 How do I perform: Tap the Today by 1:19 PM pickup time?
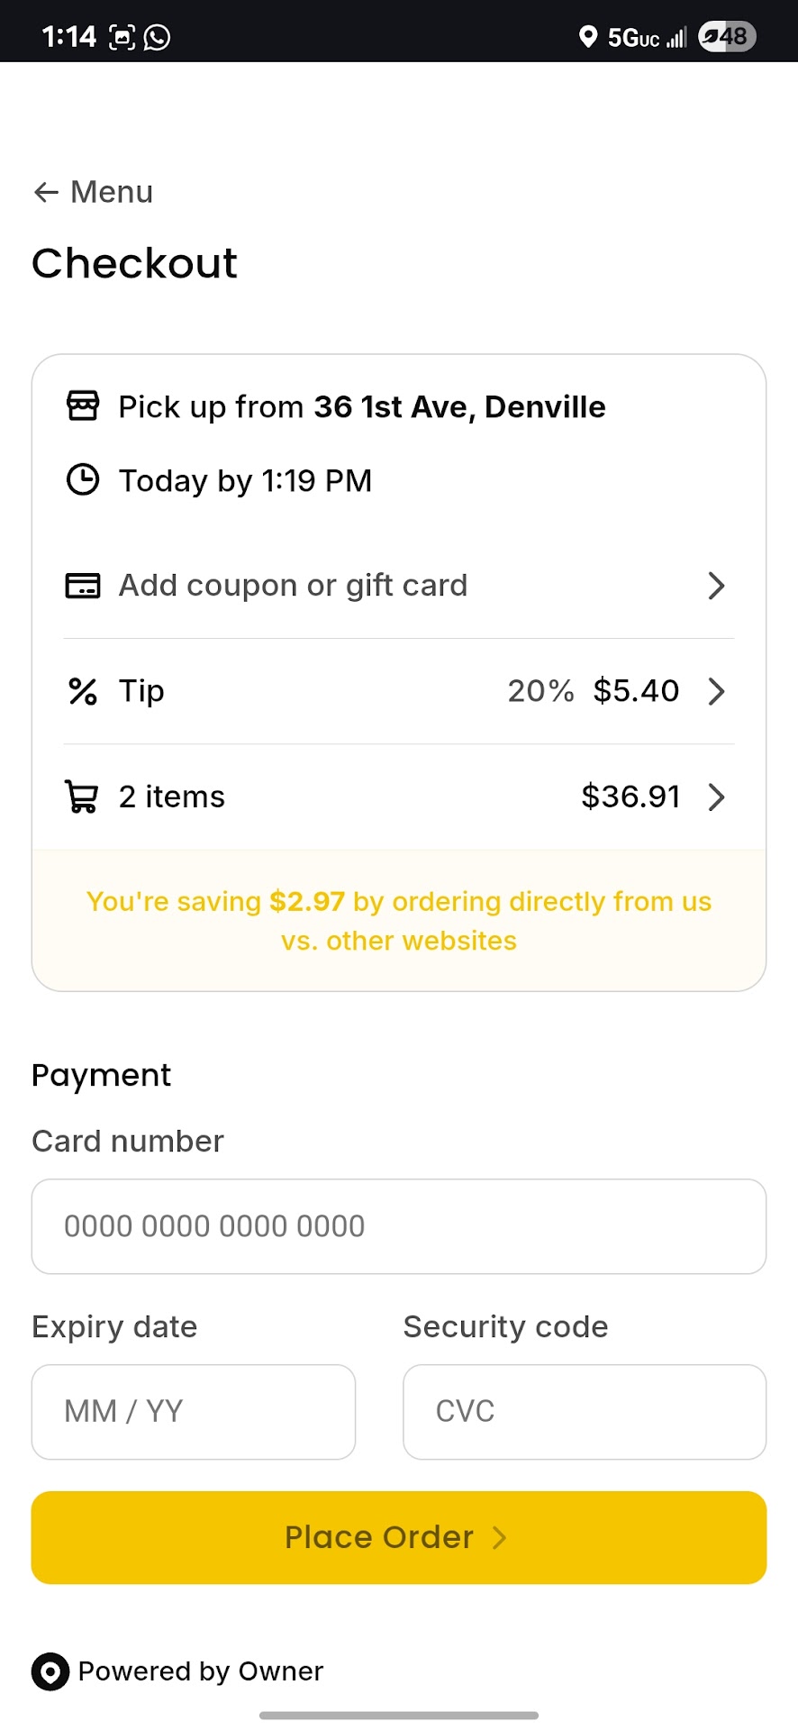(245, 480)
